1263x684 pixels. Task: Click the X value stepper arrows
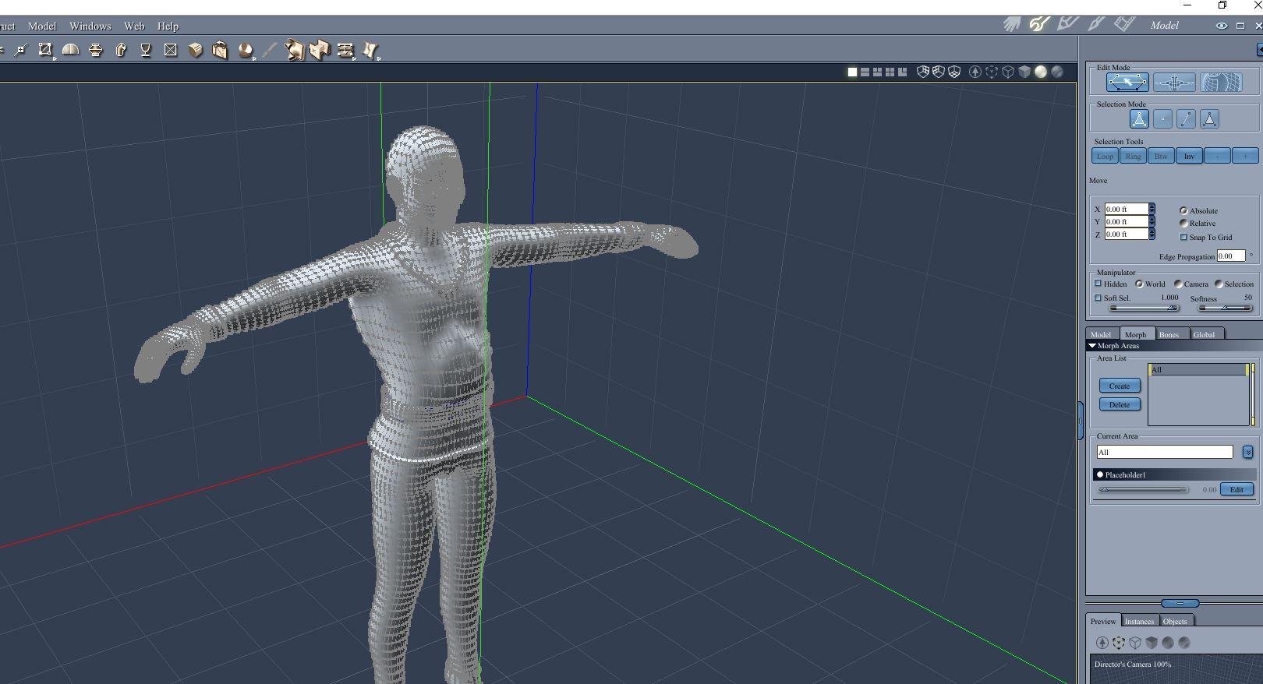1152,210
